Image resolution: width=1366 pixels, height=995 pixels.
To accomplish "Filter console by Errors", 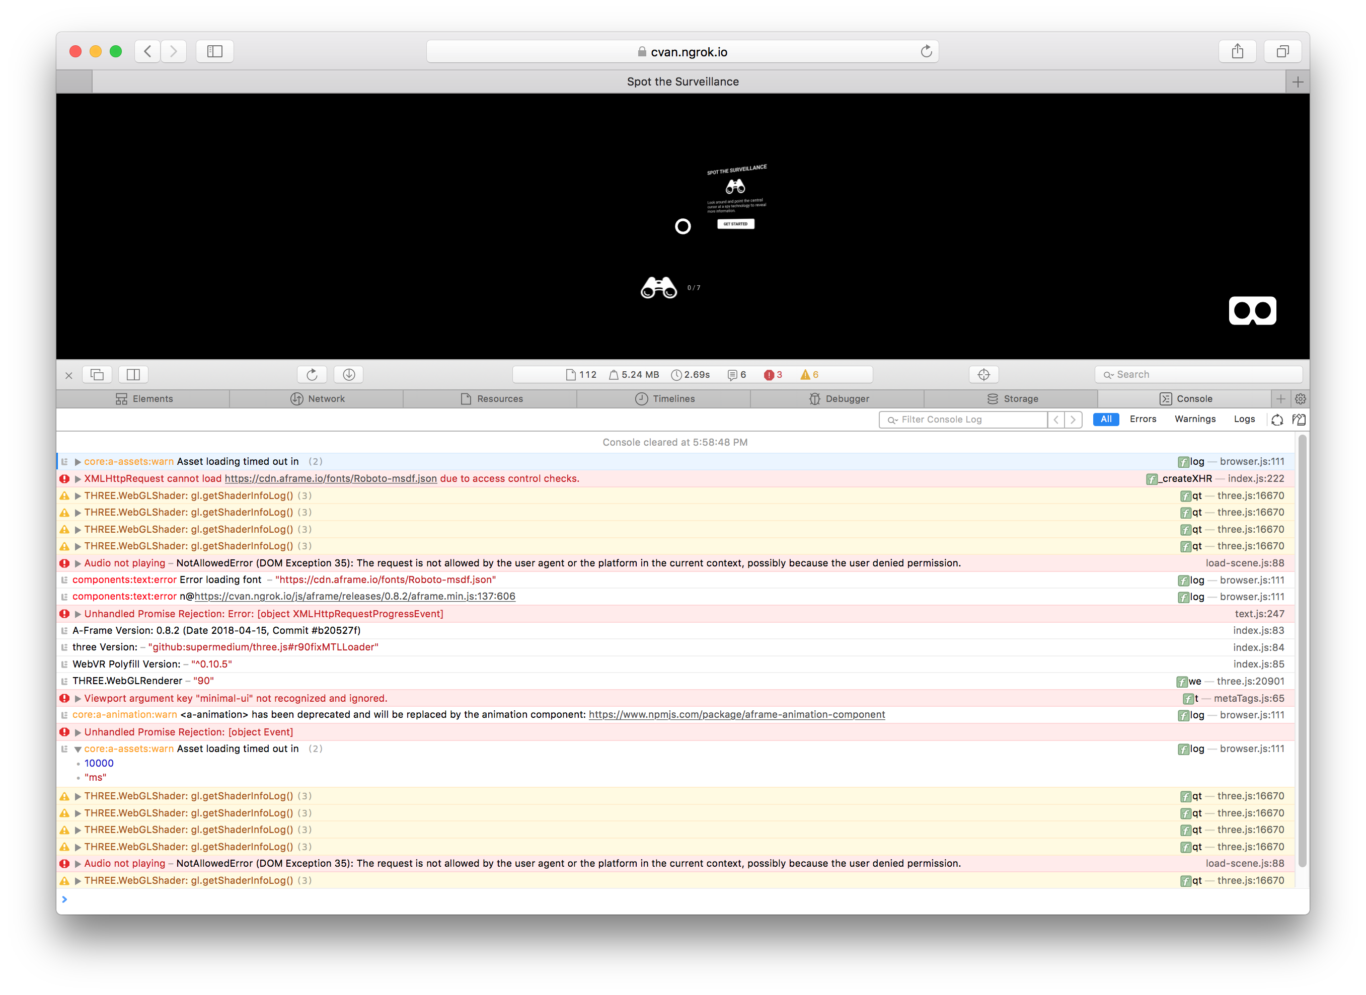I will (x=1143, y=419).
